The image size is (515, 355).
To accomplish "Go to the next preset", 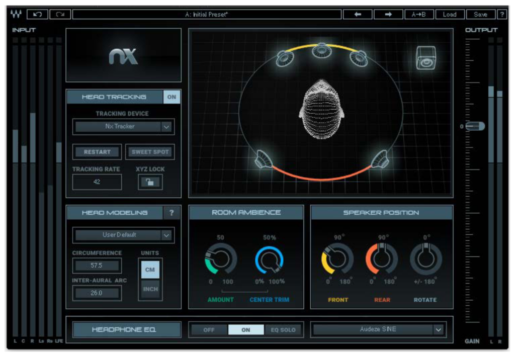I will click(388, 15).
